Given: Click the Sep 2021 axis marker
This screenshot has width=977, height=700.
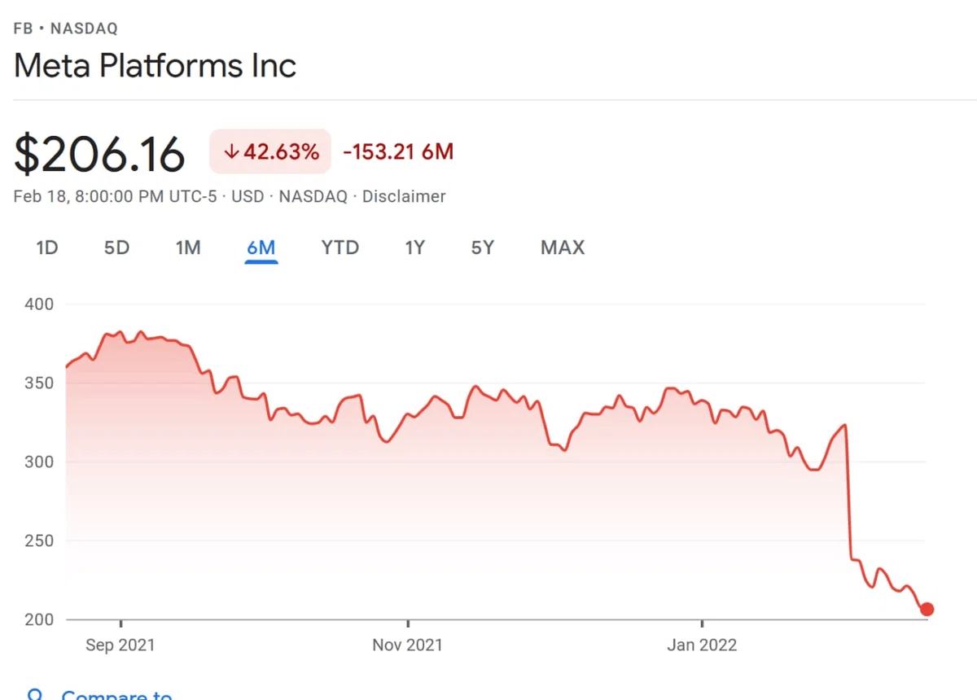Looking at the screenshot, I should 120,645.
